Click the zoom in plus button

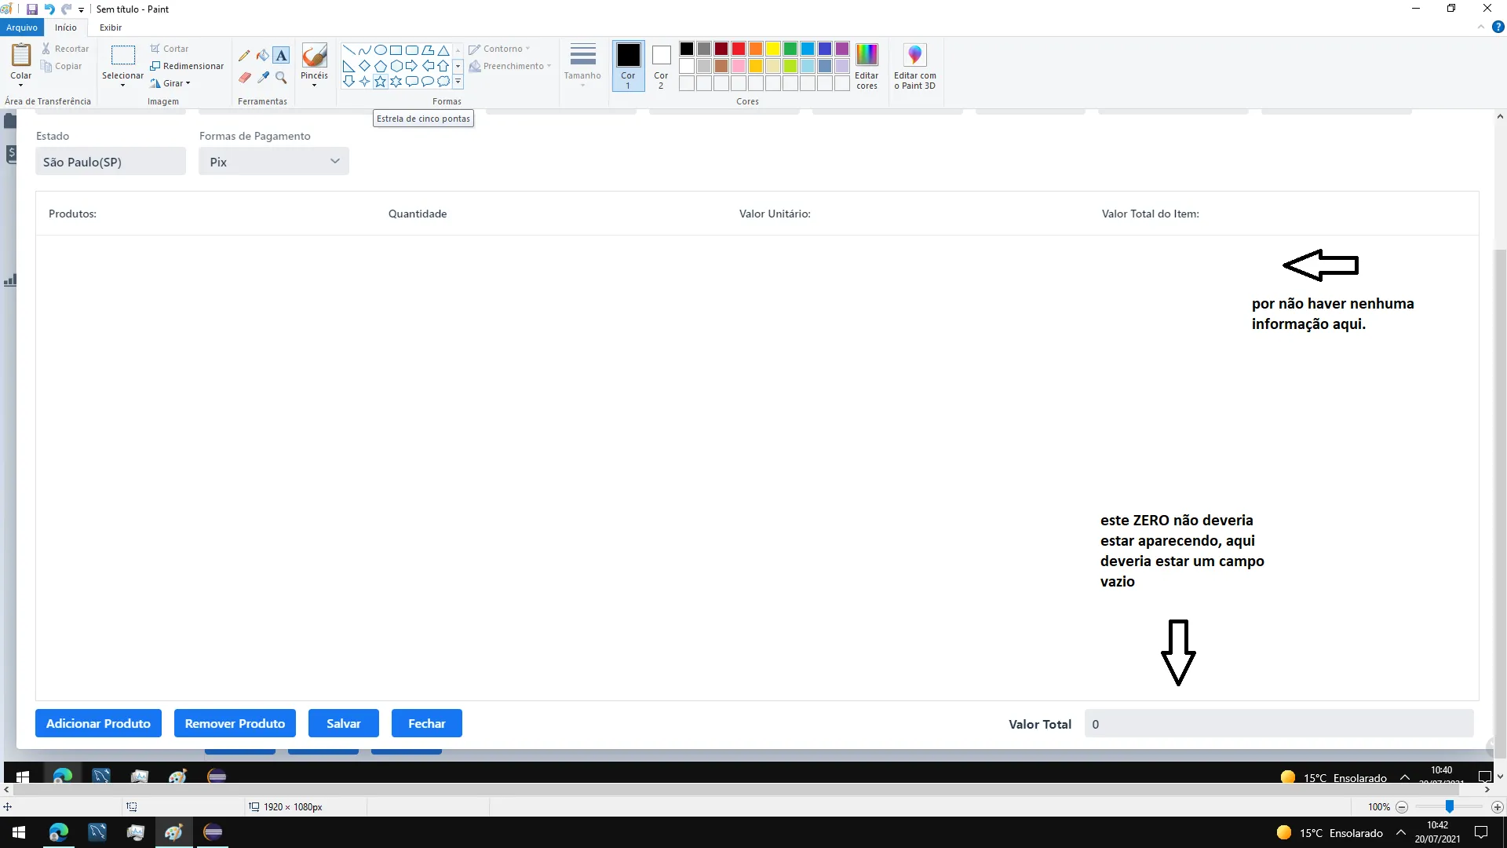1497,807
